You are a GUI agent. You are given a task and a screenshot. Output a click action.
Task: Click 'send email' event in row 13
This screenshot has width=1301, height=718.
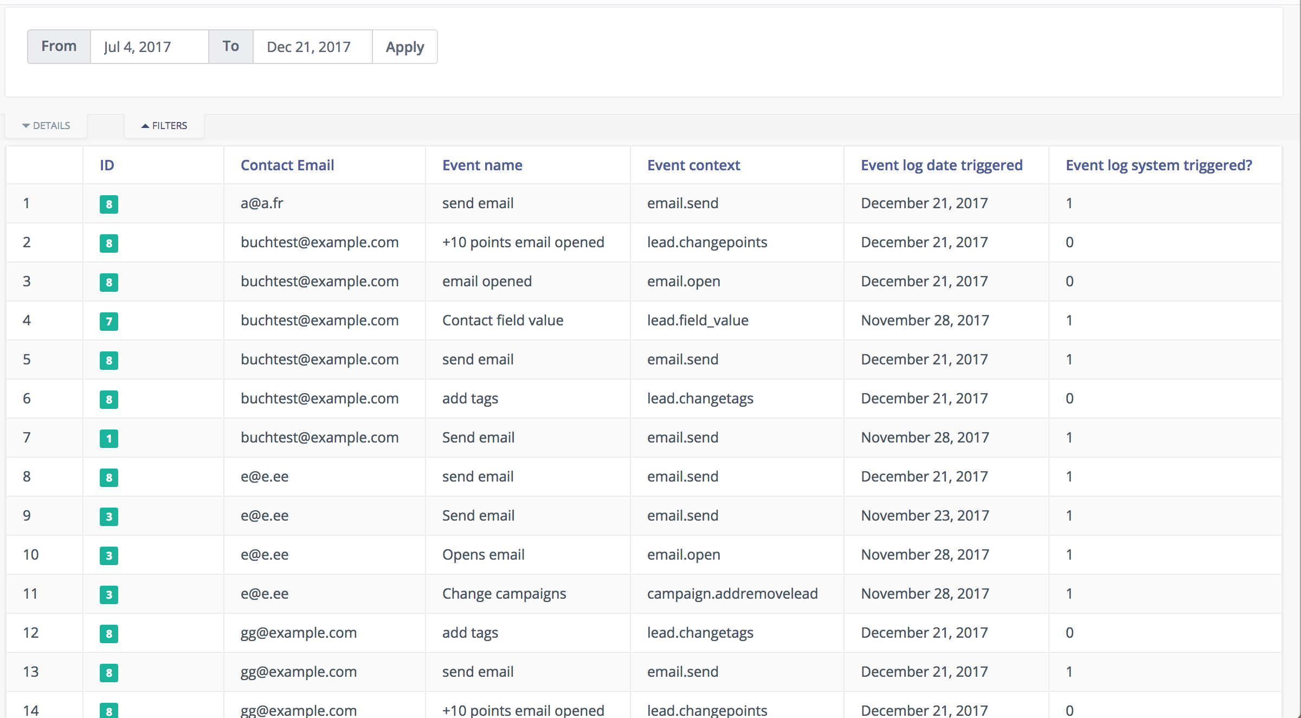[x=478, y=672]
